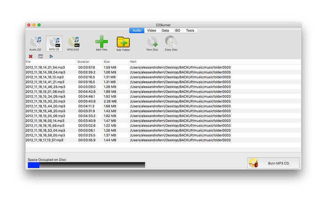Select file 2012_11_18_15_55_06.mp3
The height and width of the screenshot is (204, 327).
tap(45, 116)
